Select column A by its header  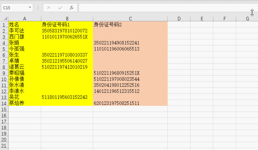click(25, 18)
